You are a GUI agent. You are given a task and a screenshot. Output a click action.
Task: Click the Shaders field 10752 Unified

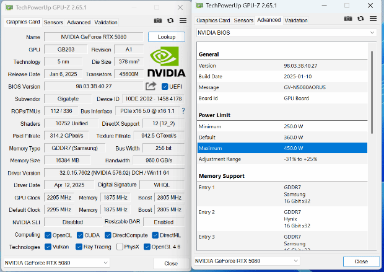tap(71, 123)
